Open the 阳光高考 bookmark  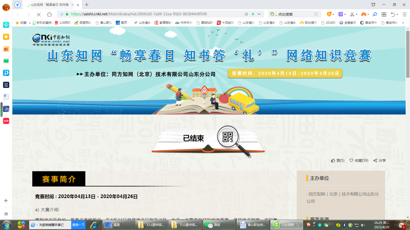tap(308, 23)
